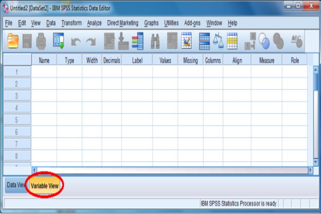The image size is (321, 214).
Task: Click the Open data document folder icon
Action: tap(13, 41)
